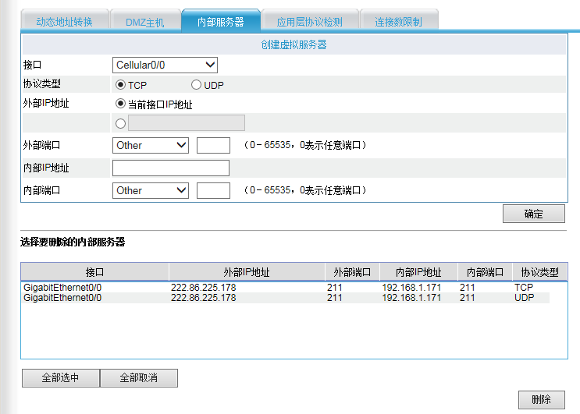Click 222.86.225.178 in the TCP row

[x=204, y=288]
